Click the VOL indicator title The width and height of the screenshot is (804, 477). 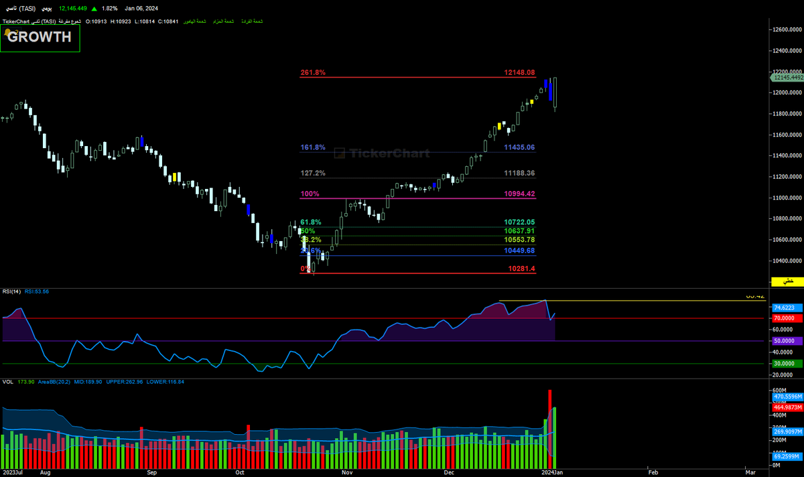(x=7, y=382)
